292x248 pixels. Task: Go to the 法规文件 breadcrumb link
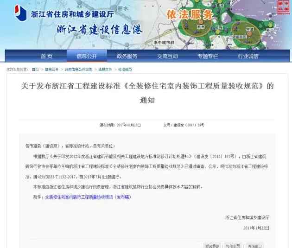pyautogui.click(x=105, y=70)
